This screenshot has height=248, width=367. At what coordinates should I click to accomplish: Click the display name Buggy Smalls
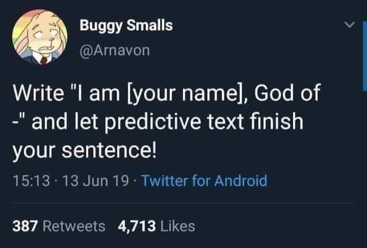click(x=126, y=25)
